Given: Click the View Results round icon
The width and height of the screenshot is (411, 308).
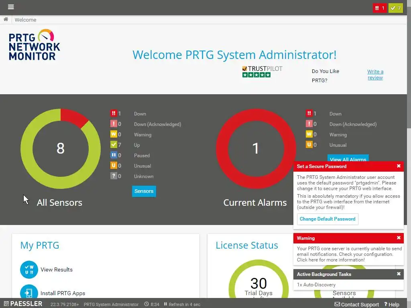Looking at the screenshot, I should pyautogui.click(x=29, y=269).
